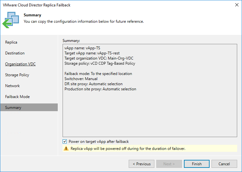
Task: Click 'Target vApp name: vApp-TS-rest' line
Action: click(x=92, y=53)
